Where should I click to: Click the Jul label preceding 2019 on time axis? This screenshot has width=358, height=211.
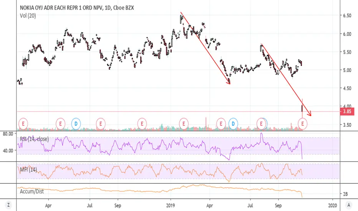89,205
